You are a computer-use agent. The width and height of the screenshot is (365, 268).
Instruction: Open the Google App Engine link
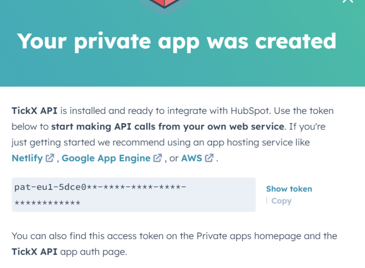(x=106, y=158)
